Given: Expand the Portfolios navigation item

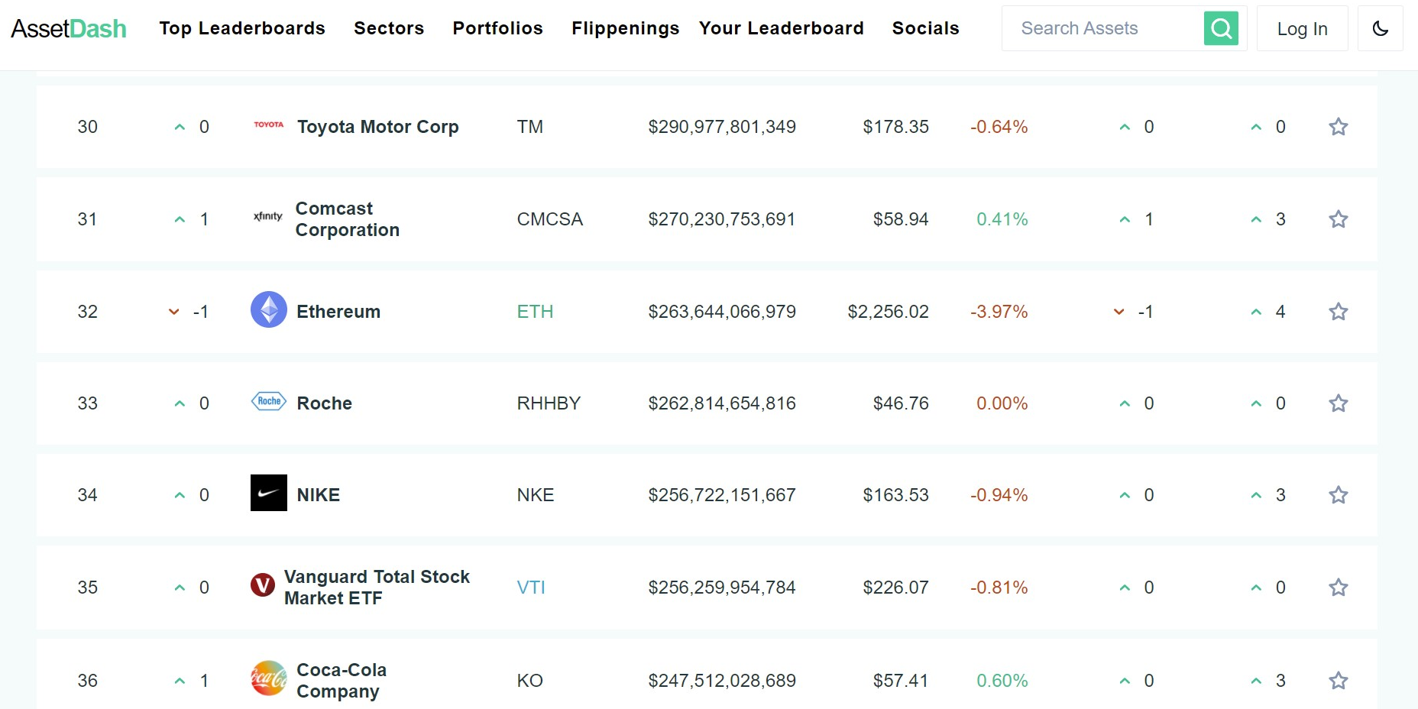Looking at the screenshot, I should (497, 28).
